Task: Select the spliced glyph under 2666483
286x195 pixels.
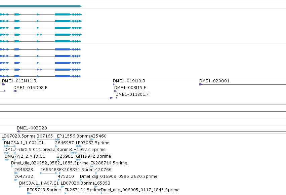Action: click(49, 173)
